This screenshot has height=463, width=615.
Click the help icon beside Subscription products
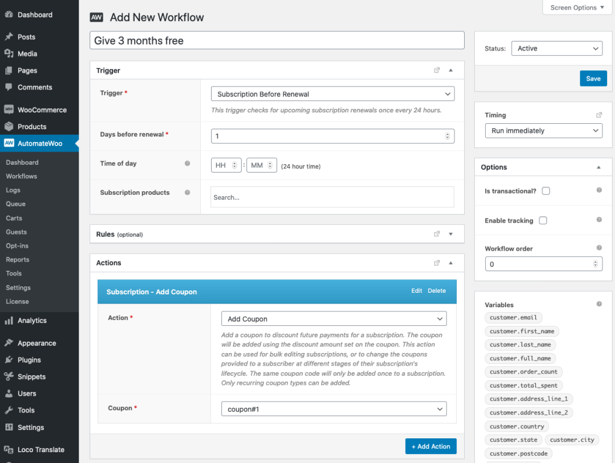coord(188,192)
